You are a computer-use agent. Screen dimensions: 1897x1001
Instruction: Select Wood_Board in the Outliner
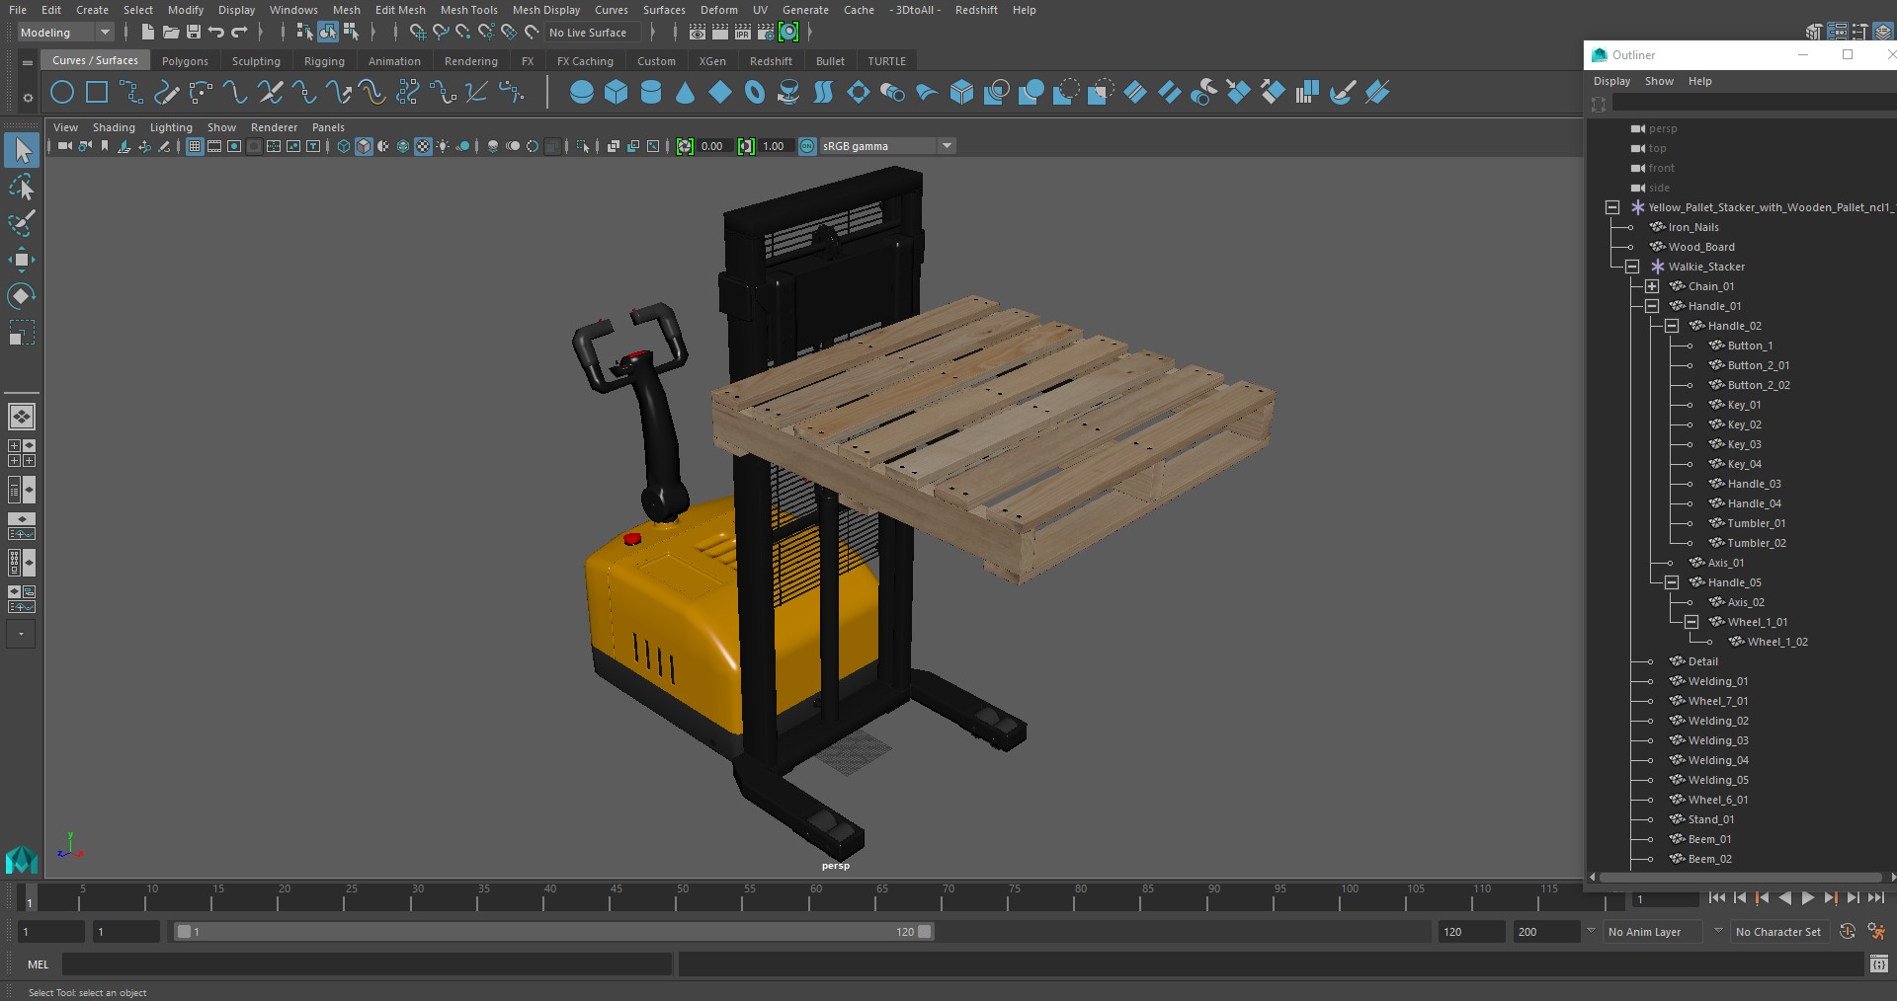coord(1700,247)
